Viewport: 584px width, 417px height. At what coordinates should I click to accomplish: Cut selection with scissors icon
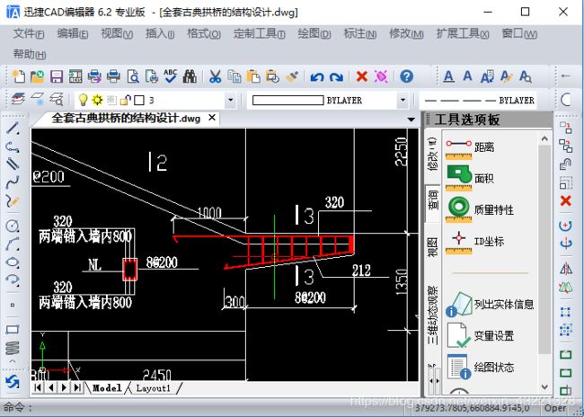pyautogui.click(x=215, y=76)
